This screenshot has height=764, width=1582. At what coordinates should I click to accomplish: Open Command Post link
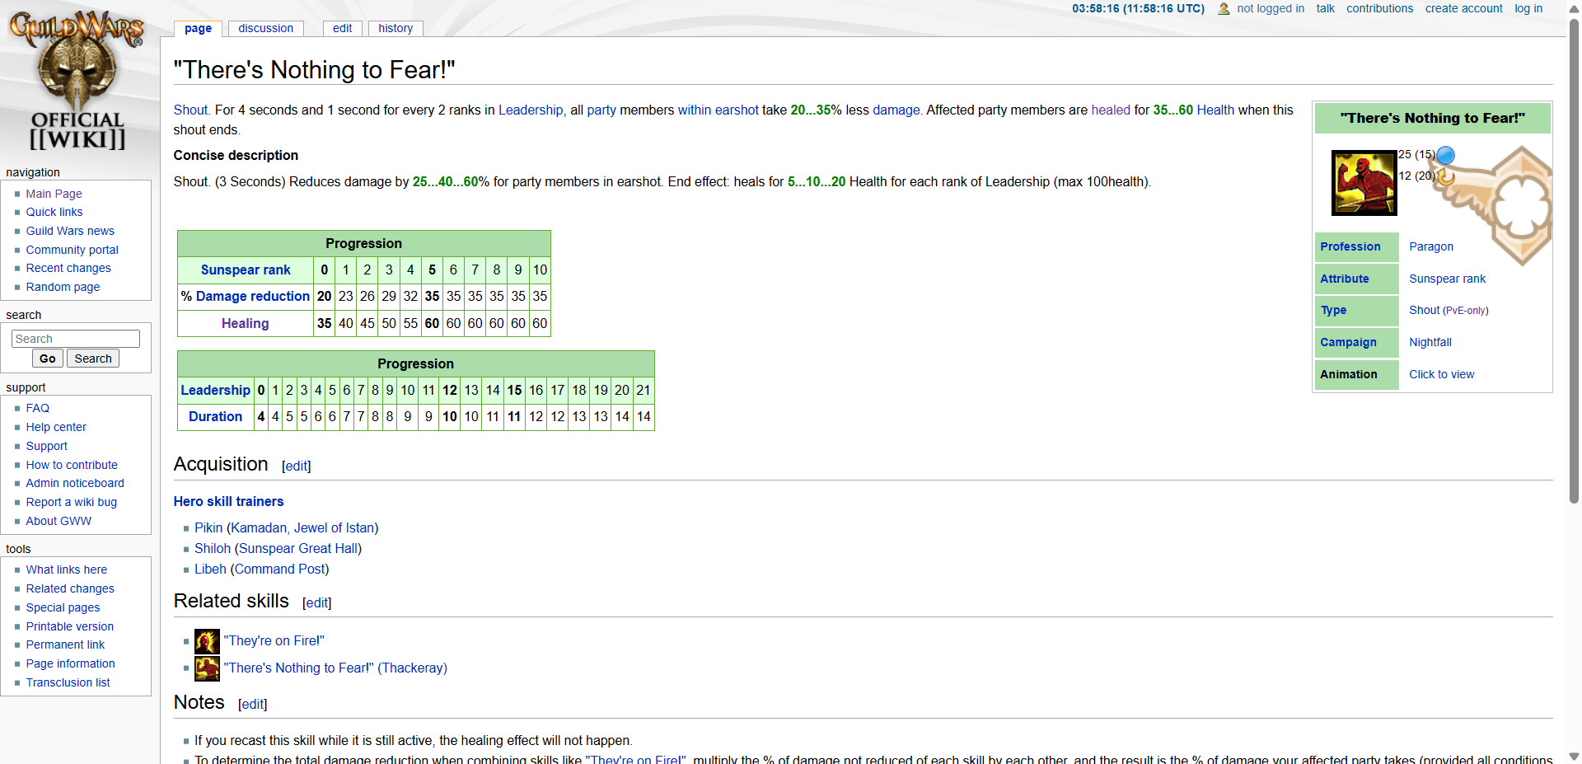279,569
